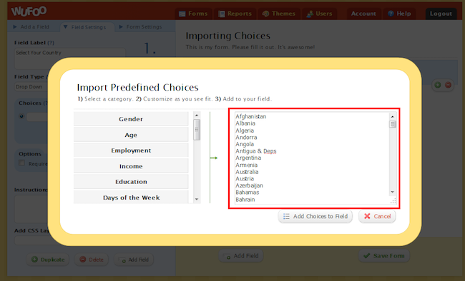The image size is (465, 281).
Task: Click Add Choices to Field button
Action: pos(315,216)
